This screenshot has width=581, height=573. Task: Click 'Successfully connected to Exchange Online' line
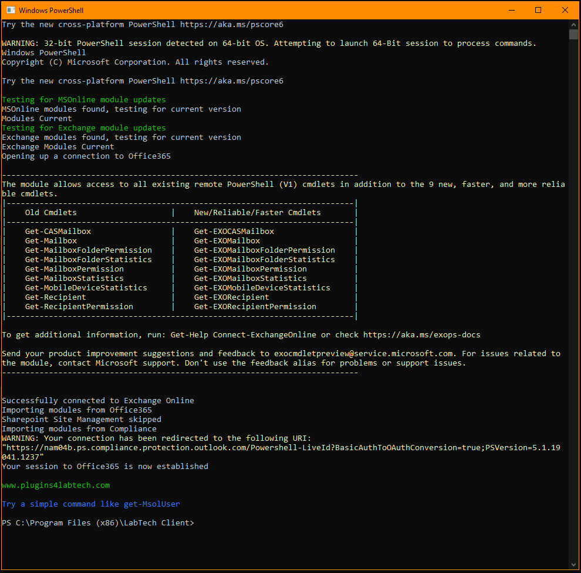[x=98, y=401]
